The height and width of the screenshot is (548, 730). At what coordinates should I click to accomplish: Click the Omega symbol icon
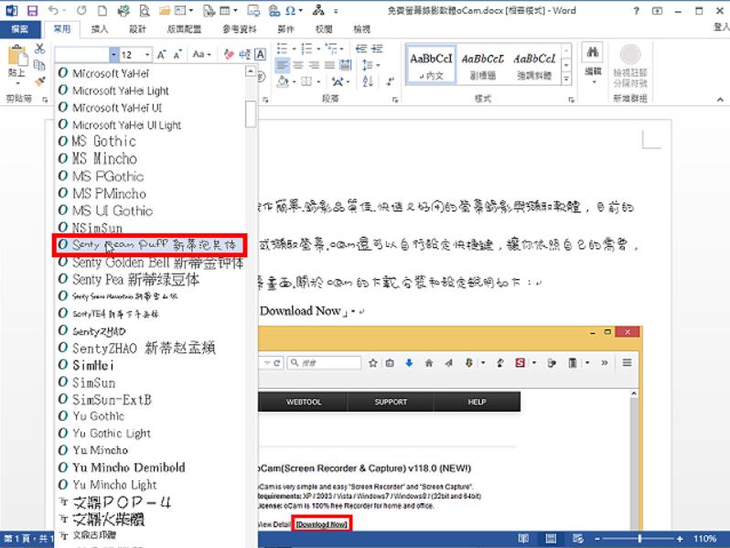tap(290, 10)
